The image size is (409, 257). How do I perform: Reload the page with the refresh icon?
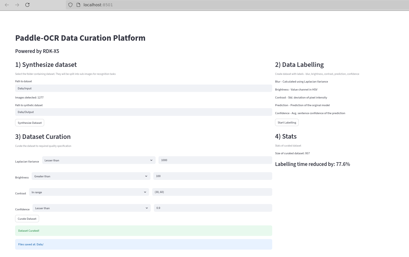[x=27, y=5]
